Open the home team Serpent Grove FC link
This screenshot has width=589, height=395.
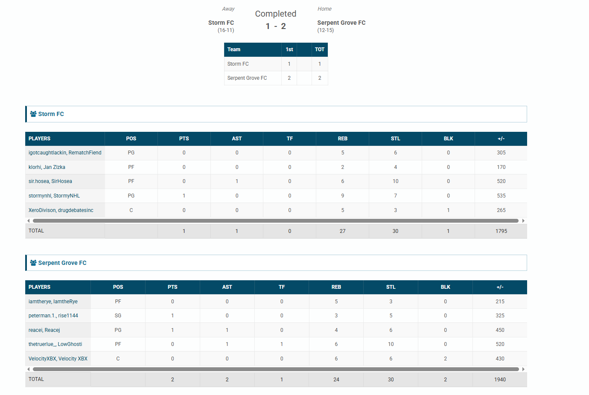[341, 23]
